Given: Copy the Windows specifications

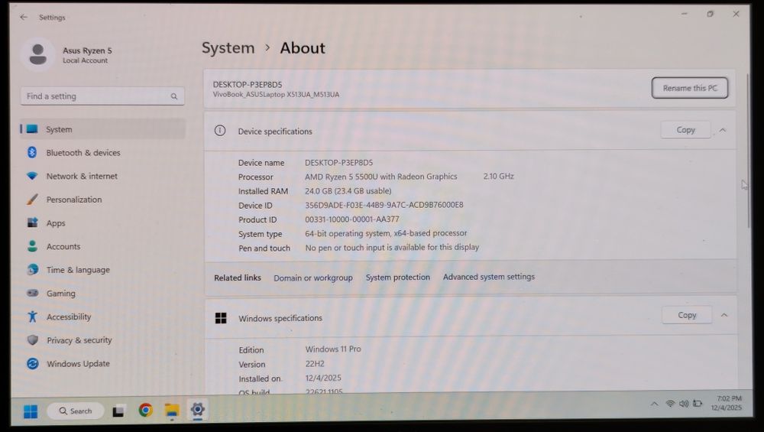Looking at the screenshot, I should tap(687, 316).
